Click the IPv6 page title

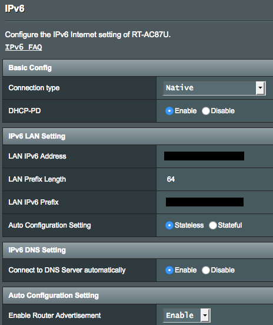pos(15,9)
